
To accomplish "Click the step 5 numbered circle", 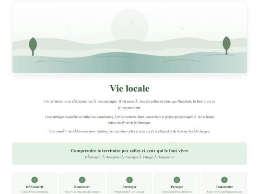I will coord(224,180).
